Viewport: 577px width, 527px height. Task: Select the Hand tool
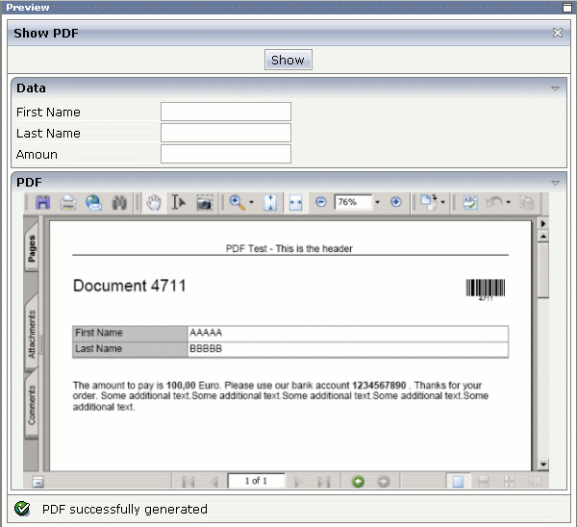[154, 203]
